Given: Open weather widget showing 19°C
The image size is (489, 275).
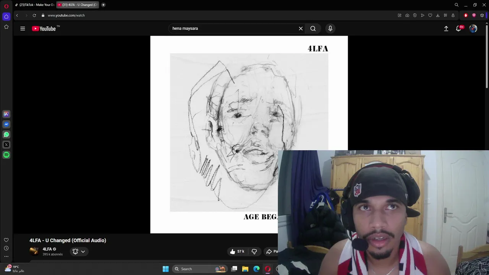Looking at the screenshot, I should [15, 269].
